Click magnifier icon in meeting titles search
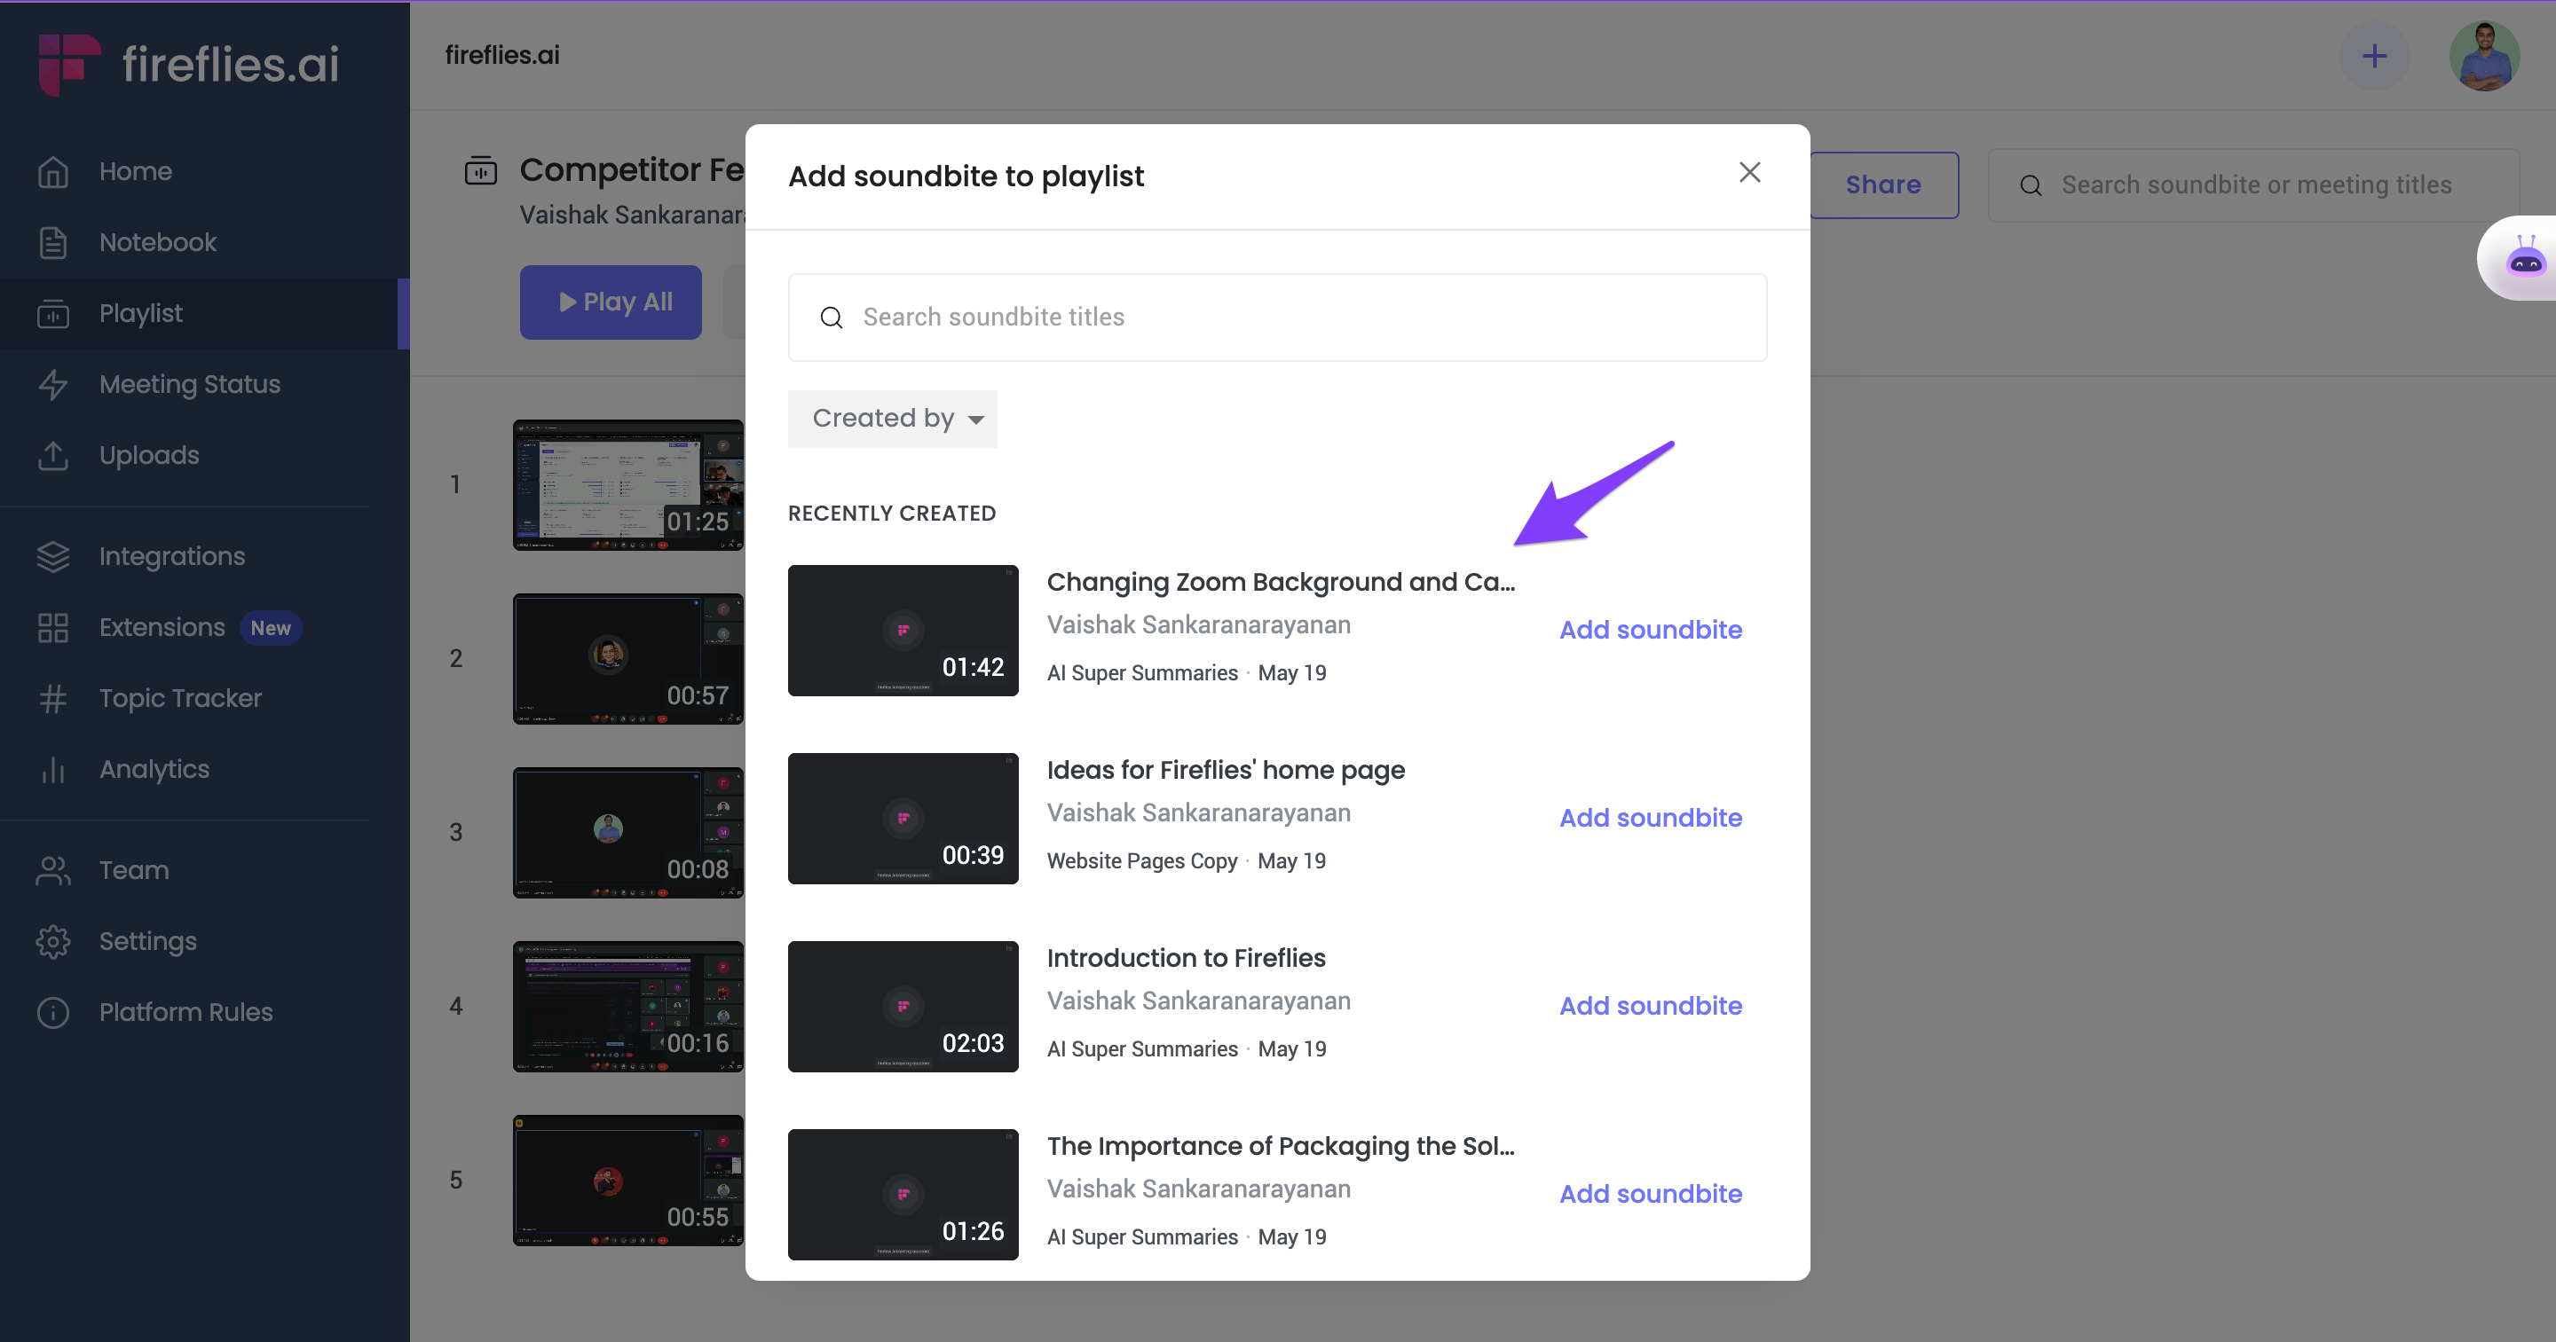 click(2031, 185)
